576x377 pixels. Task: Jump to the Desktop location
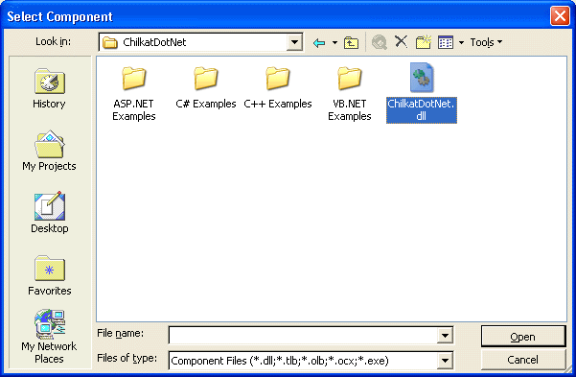(49, 213)
